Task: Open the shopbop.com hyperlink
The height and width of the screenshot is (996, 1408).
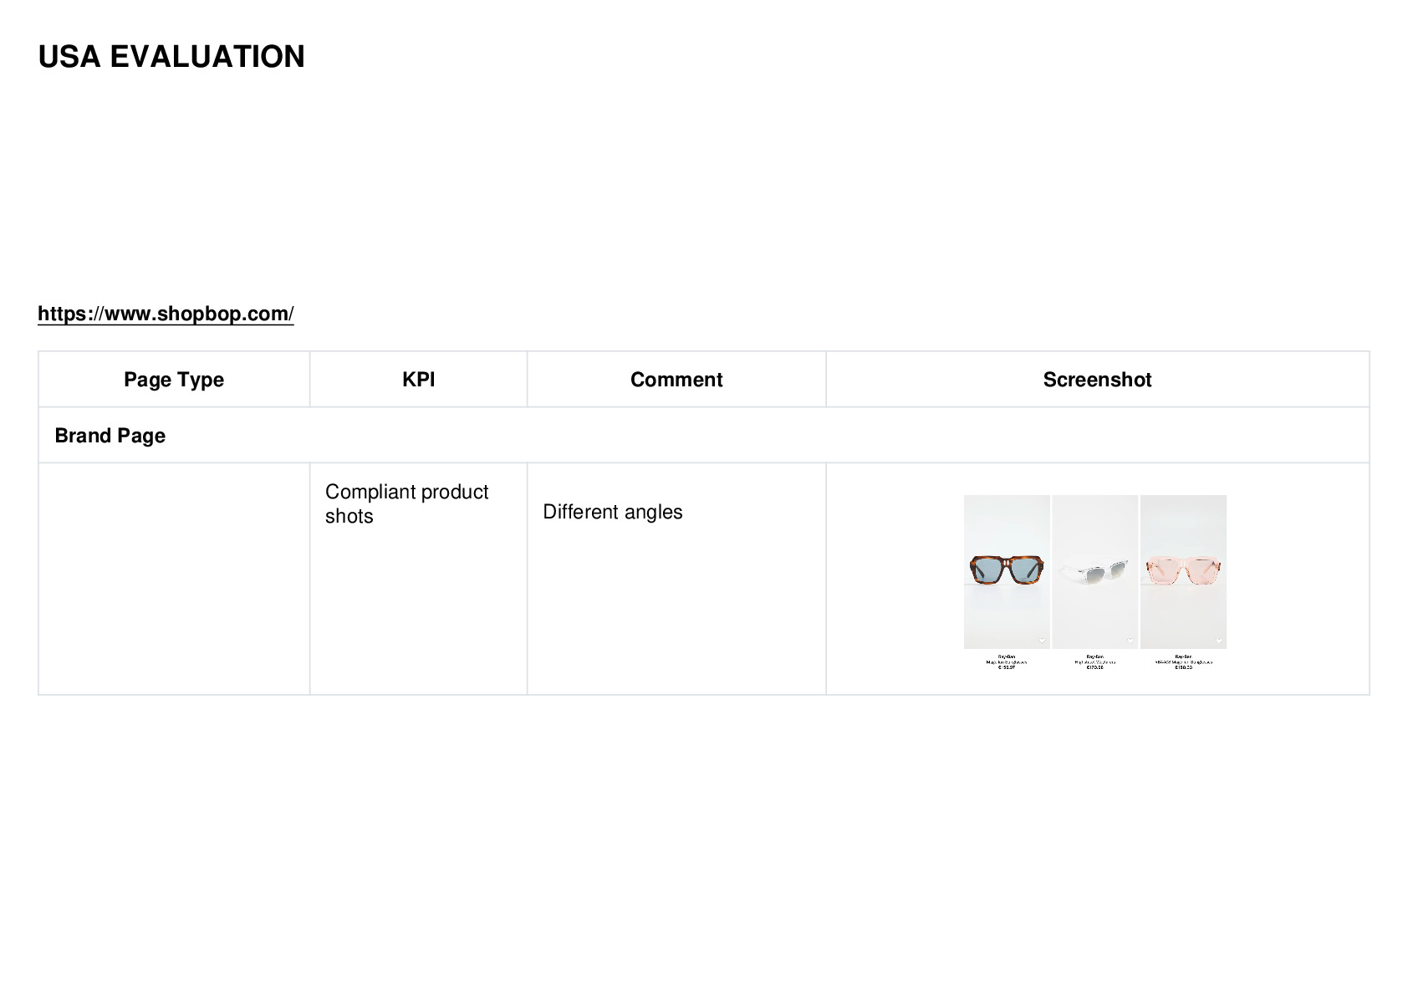Action: [166, 314]
